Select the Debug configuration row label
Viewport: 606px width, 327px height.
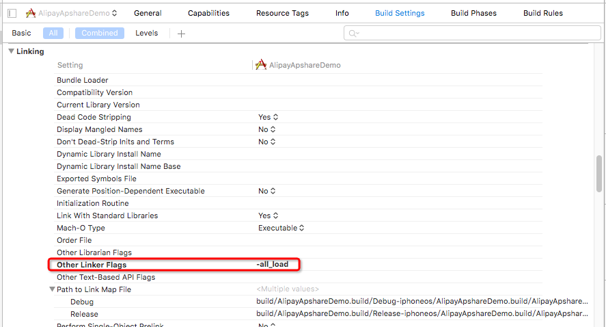coord(82,302)
